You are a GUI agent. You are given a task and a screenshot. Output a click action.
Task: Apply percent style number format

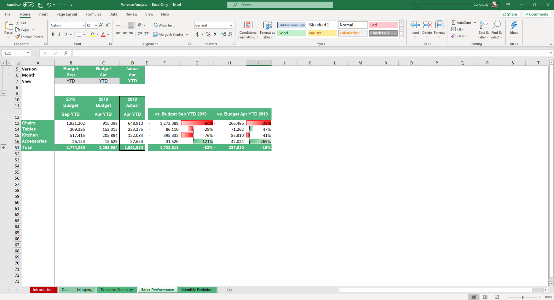tap(208, 34)
